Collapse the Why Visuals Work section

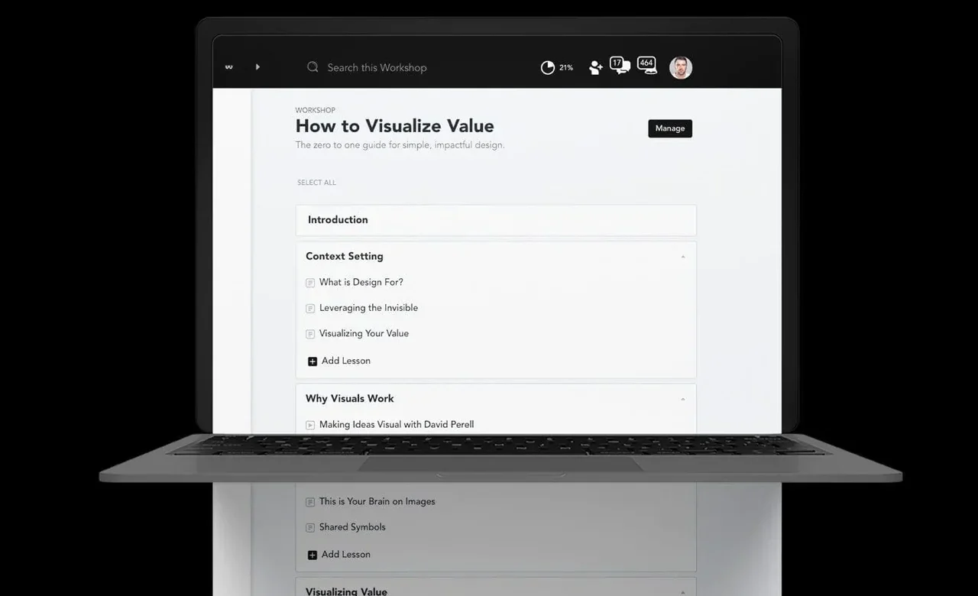click(x=684, y=398)
